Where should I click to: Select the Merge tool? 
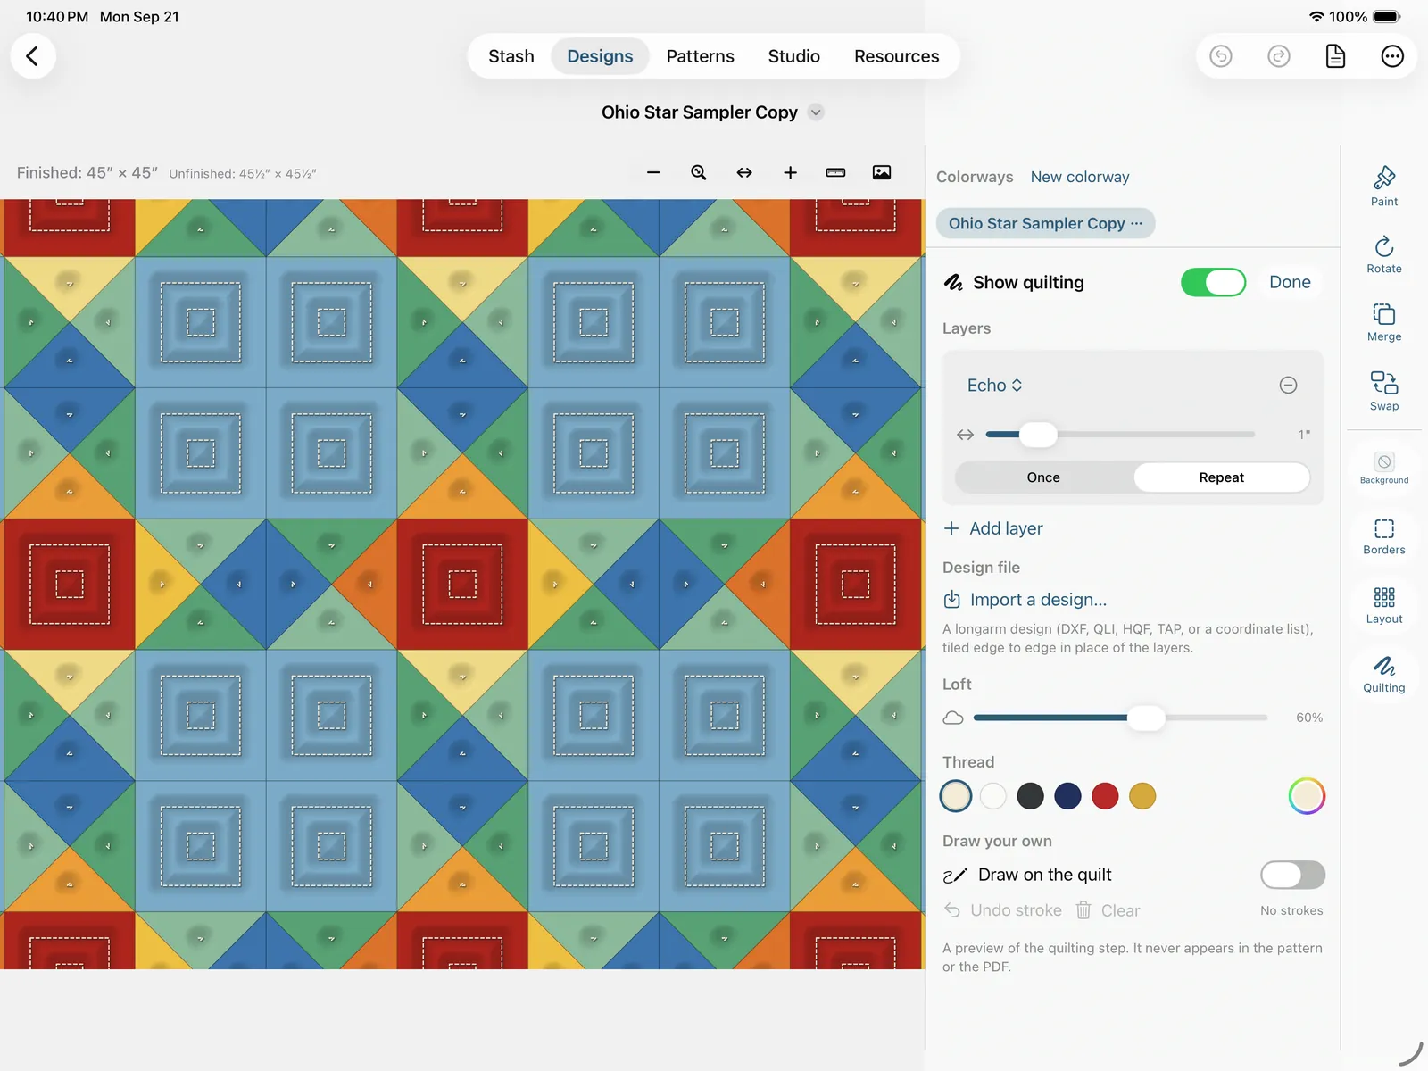click(x=1384, y=322)
